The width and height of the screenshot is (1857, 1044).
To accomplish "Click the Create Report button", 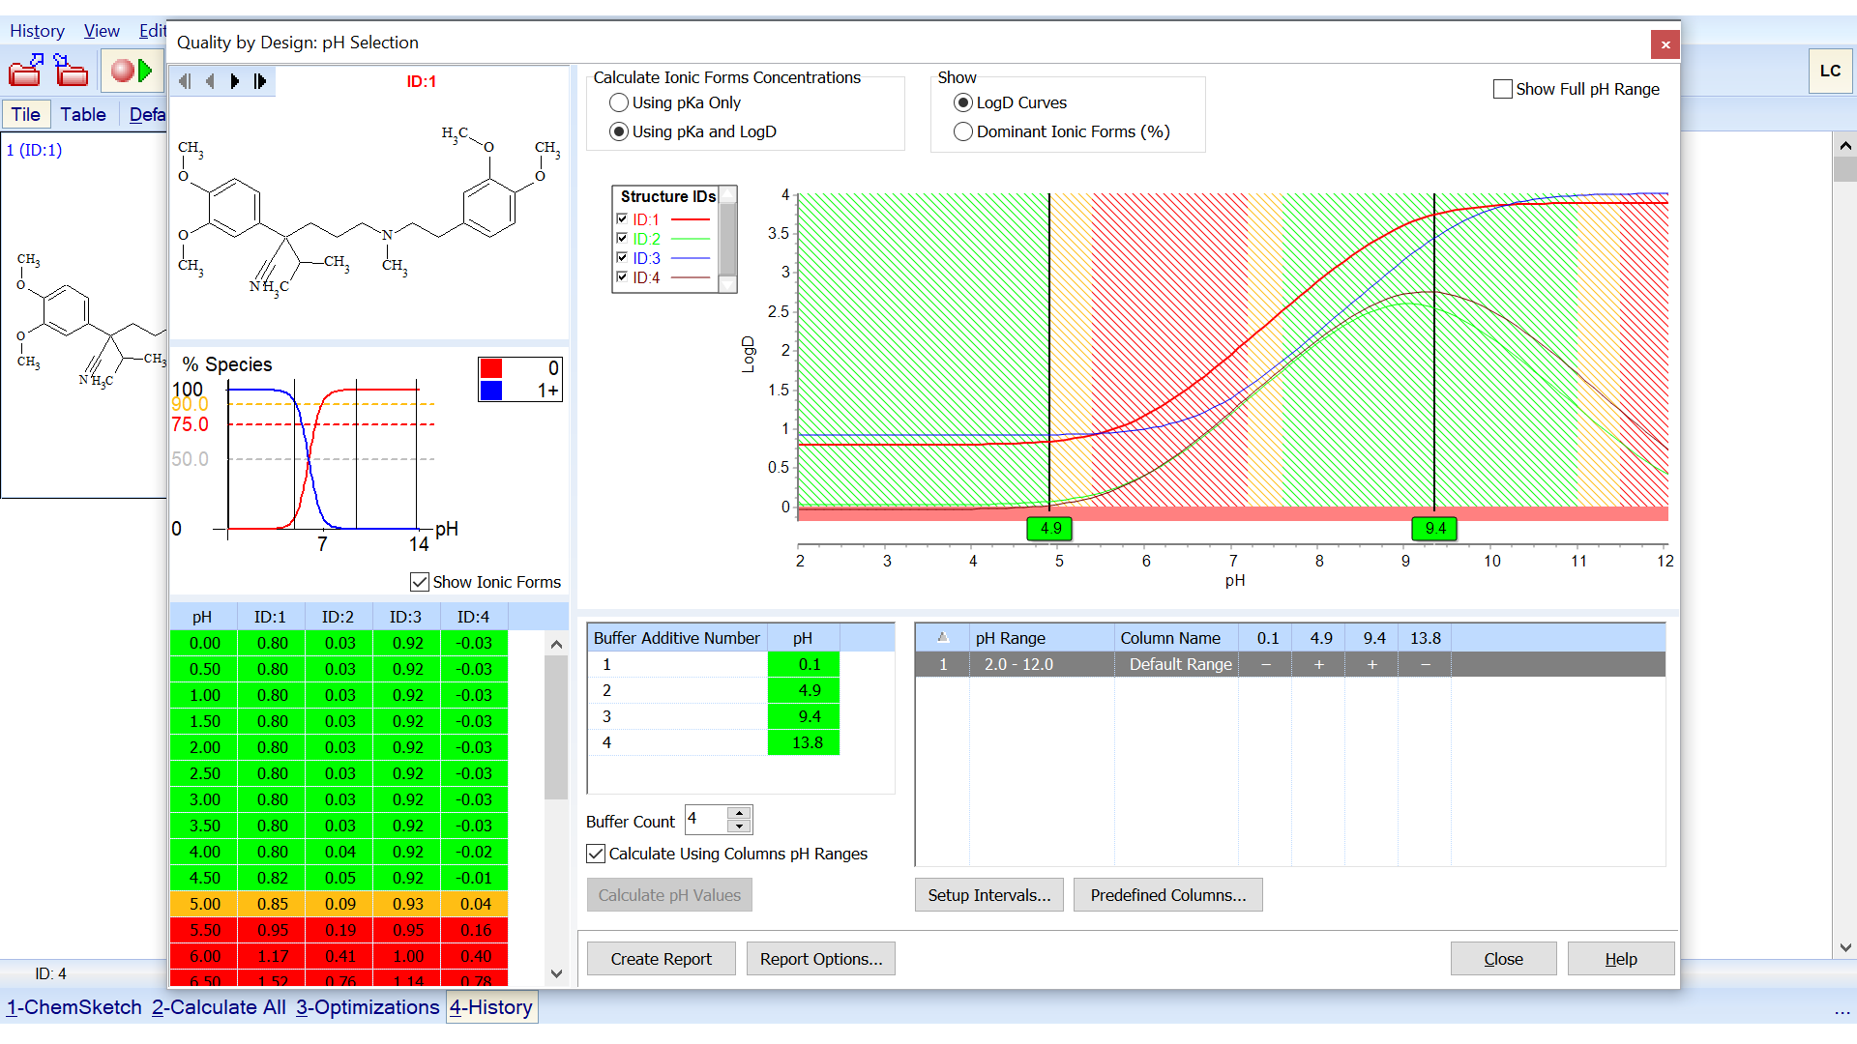I will point(661,959).
